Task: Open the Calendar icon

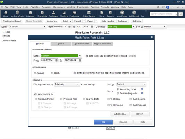Action: tap(30, 14)
